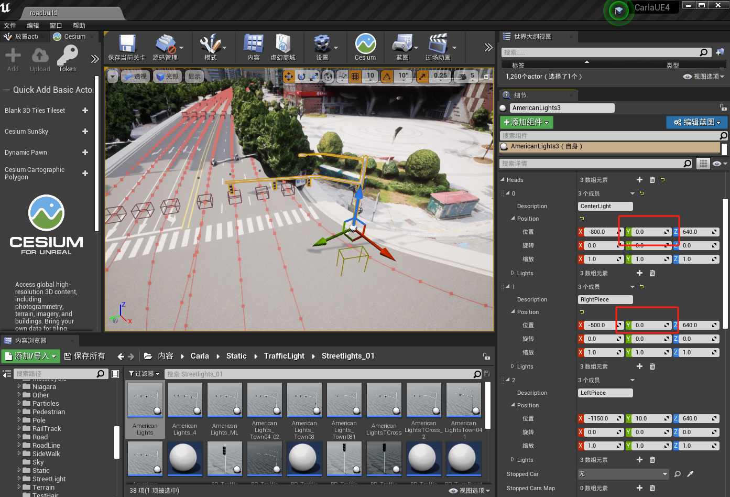730x497 pixels.
Task: Open the Stopped Car actor dropdown
Action: pos(623,474)
